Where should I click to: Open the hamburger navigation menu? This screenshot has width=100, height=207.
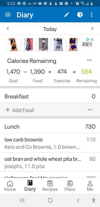[x=8, y=15]
